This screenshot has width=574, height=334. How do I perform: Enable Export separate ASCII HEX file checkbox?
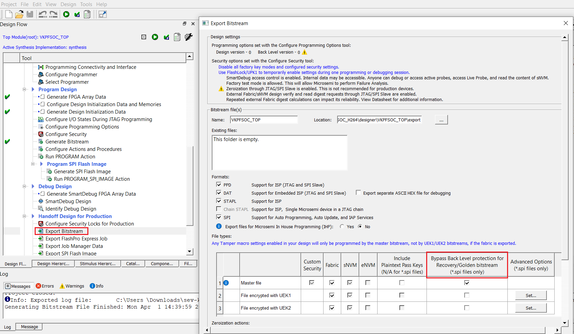pos(358,193)
